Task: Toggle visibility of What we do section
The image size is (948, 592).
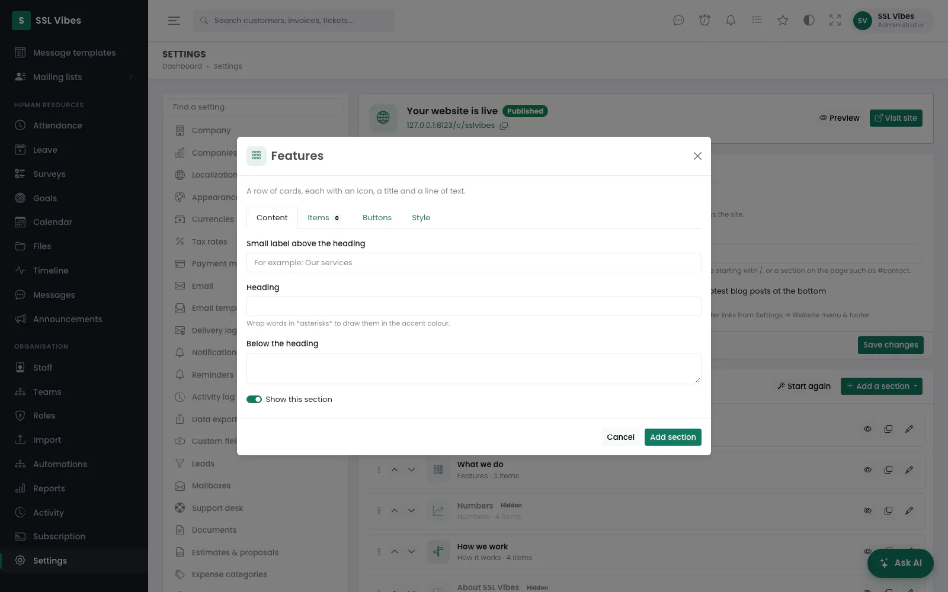Action: point(867,470)
